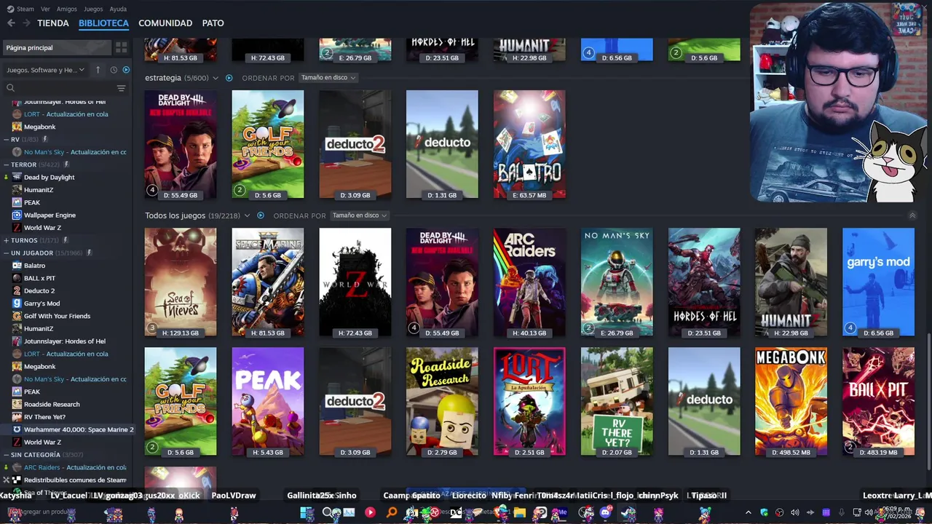Click the Steam logo menu
This screenshot has height=524, width=932.
click(20, 9)
